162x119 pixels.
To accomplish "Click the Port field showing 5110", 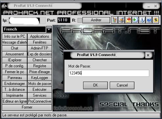I will click(64, 20).
